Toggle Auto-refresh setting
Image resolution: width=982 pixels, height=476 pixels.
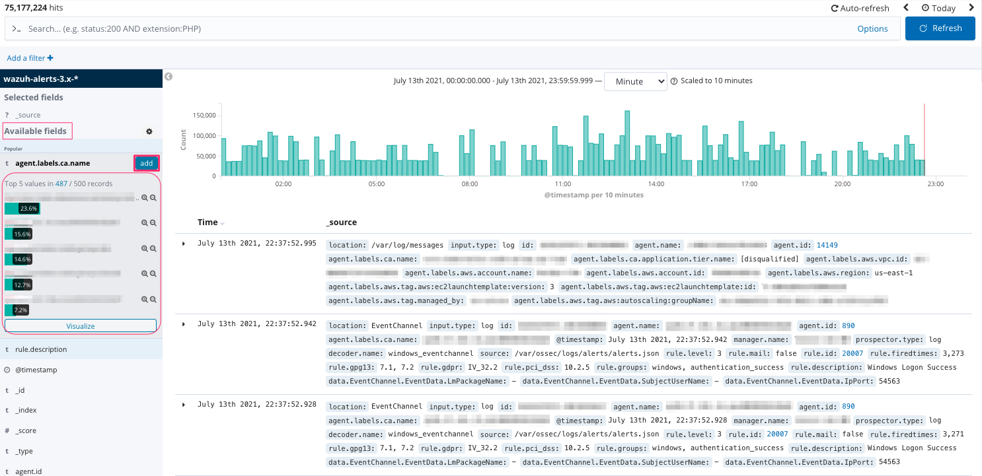tap(860, 9)
